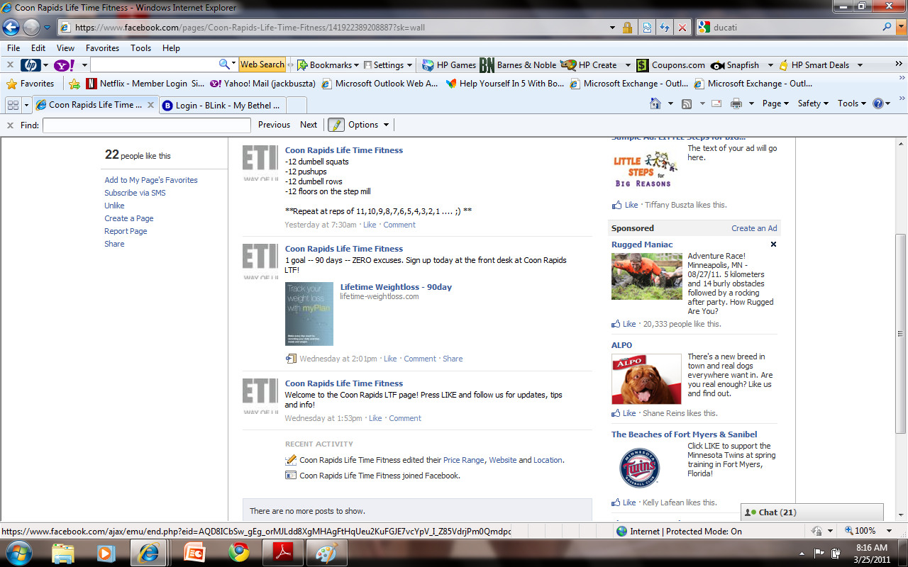
Task: Click the Home icon in command bar
Action: point(656,103)
